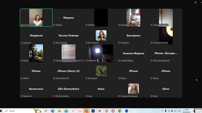This screenshot has width=202, height=113.
Task: Select Усольцева татьяна lamp video tile
Action: coord(166,35)
